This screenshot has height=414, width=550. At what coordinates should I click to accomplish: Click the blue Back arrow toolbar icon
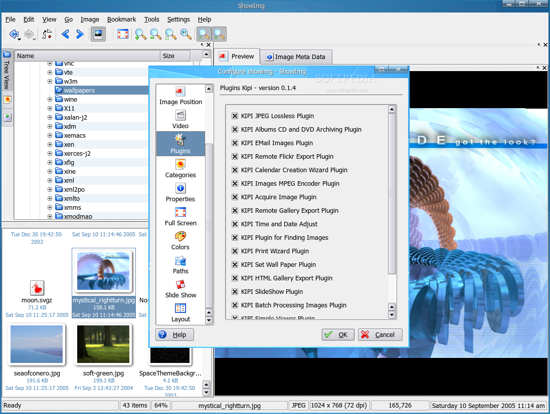point(14,34)
